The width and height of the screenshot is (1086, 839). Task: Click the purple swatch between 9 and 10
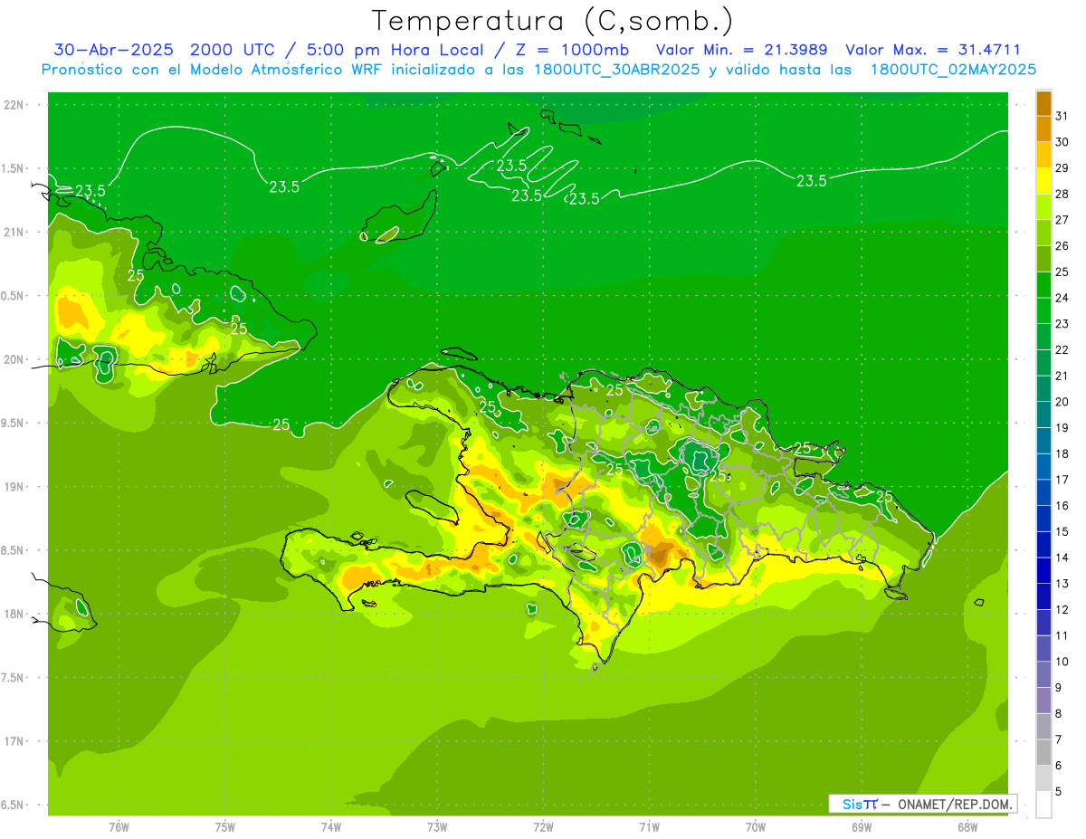pos(1043,674)
